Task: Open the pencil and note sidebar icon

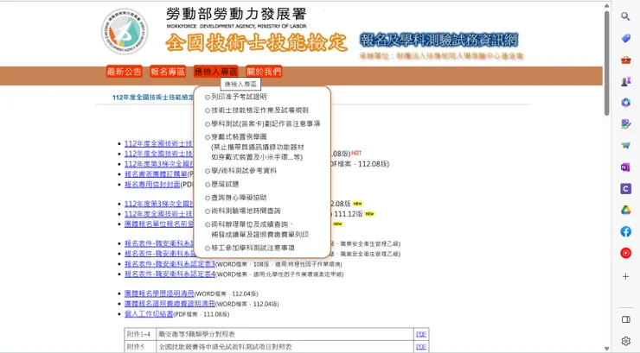Action: click(625, 124)
